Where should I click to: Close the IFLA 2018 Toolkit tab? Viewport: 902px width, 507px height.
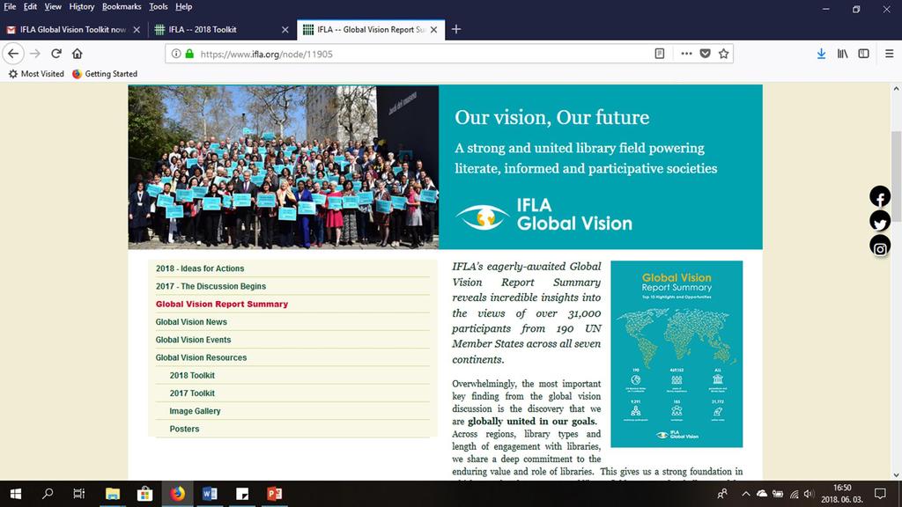(285, 29)
